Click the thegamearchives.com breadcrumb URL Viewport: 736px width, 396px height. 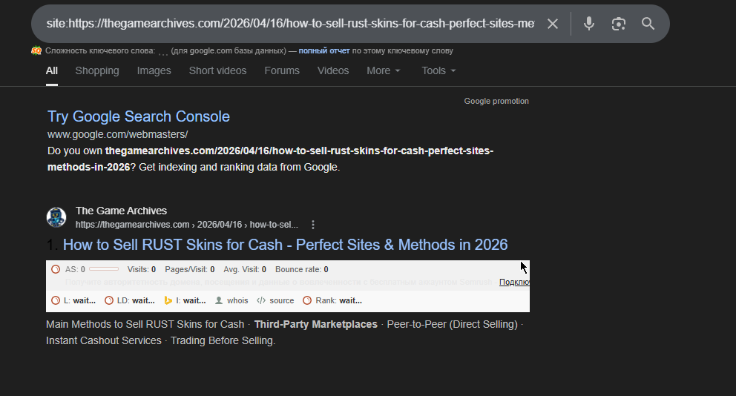(187, 225)
